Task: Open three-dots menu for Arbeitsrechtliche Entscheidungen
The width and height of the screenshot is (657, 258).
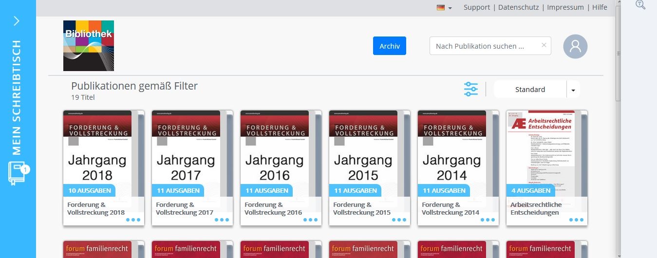Action: [x=576, y=220]
